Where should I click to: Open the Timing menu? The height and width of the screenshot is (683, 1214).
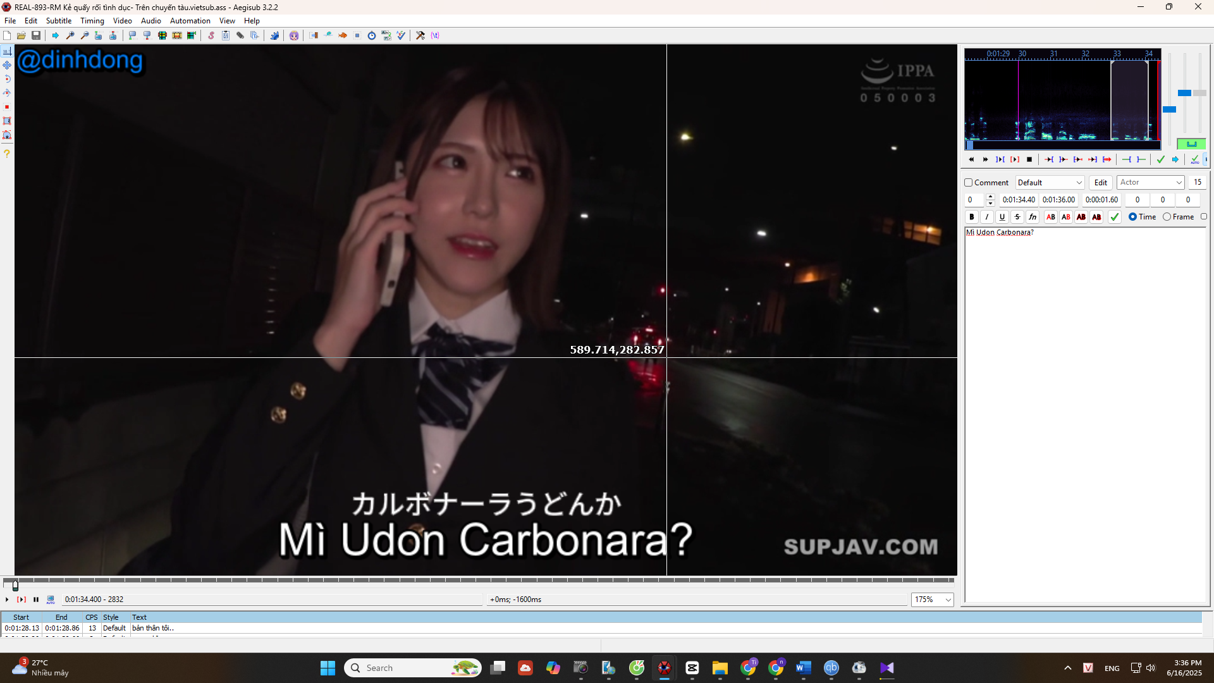(x=92, y=21)
